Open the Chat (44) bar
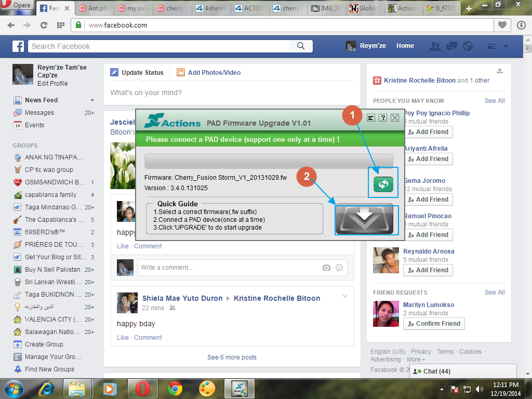The width and height of the screenshot is (532, 399). click(463, 371)
